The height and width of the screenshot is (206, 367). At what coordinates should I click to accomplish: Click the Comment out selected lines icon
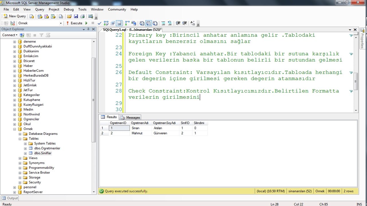click(163, 23)
